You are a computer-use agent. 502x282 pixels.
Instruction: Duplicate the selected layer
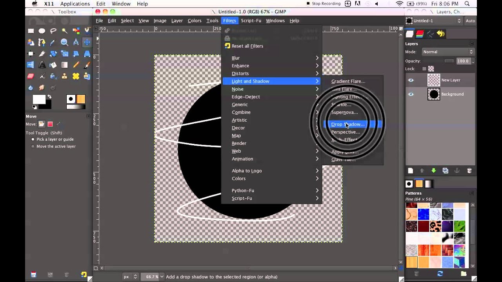pyautogui.click(x=446, y=171)
